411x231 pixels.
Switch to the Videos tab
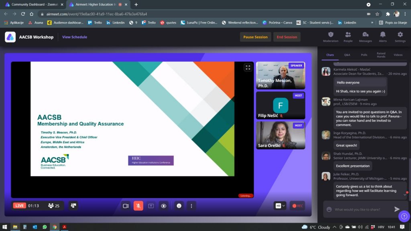(x=398, y=55)
